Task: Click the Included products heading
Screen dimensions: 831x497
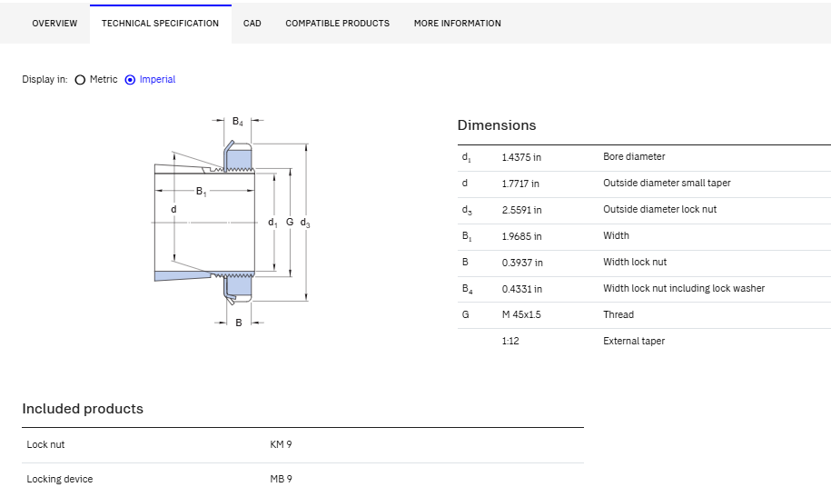Action: point(83,409)
